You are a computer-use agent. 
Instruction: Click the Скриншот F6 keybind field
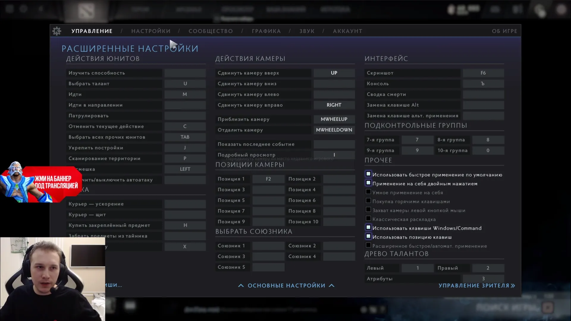483,73
